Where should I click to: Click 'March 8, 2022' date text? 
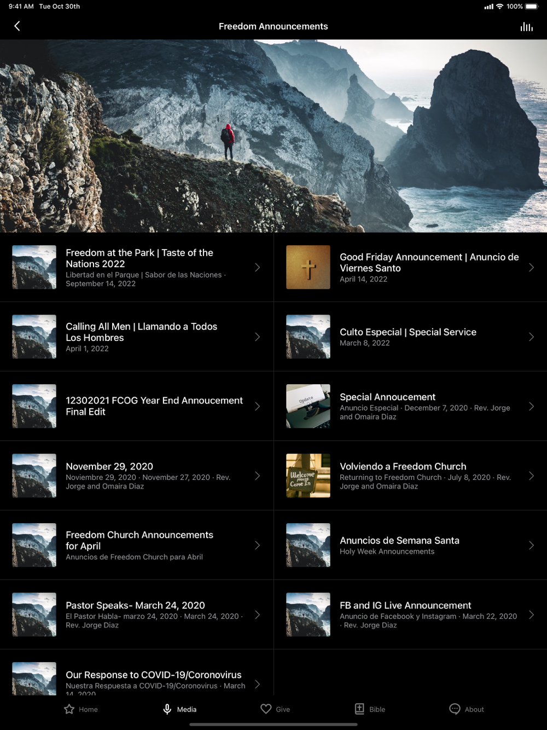pos(364,343)
